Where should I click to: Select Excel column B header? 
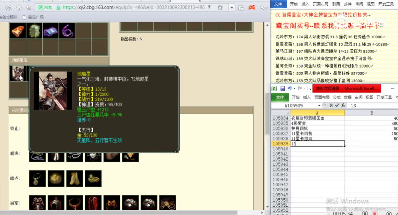(x=371, y=113)
